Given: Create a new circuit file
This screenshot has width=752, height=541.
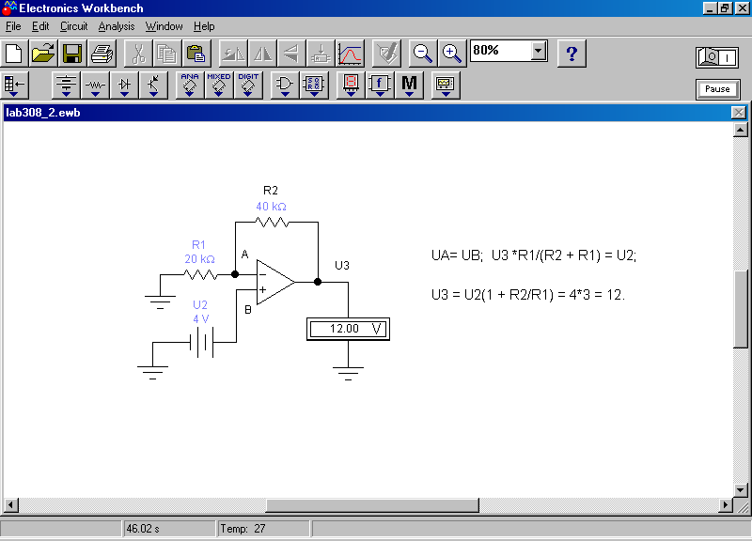Looking at the screenshot, I should (x=14, y=54).
